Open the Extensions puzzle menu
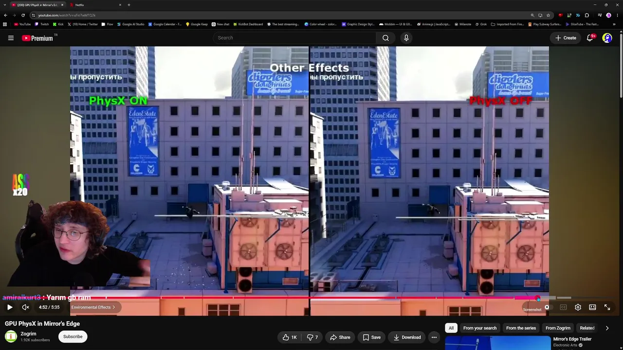 pos(586,15)
